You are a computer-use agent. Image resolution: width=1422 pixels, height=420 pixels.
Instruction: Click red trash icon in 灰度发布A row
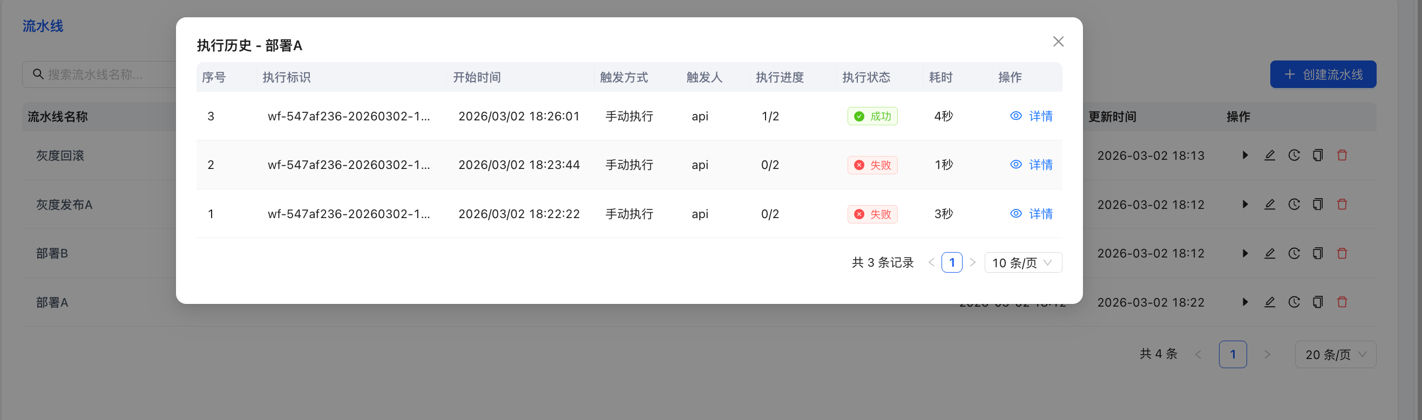click(x=1342, y=205)
